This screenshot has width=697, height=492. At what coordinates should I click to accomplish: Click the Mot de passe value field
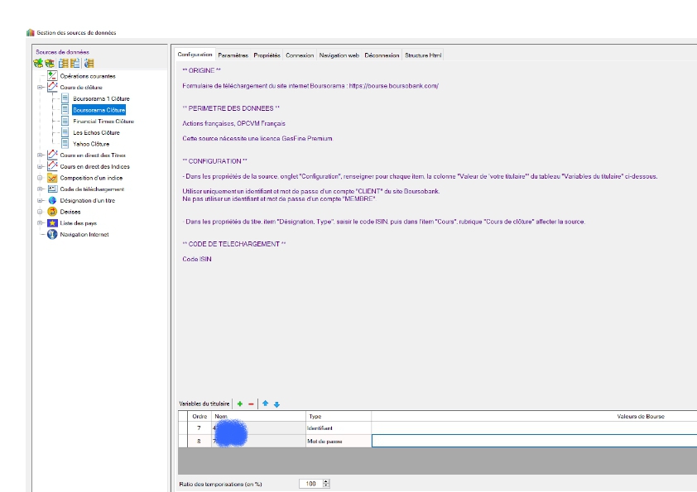click(x=534, y=441)
